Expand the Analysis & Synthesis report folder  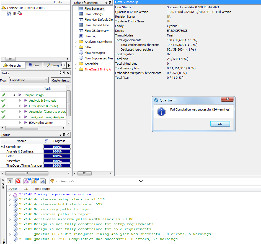click(76, 42)
